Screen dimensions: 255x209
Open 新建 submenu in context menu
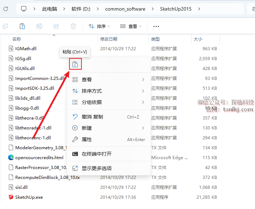point(108,128)
